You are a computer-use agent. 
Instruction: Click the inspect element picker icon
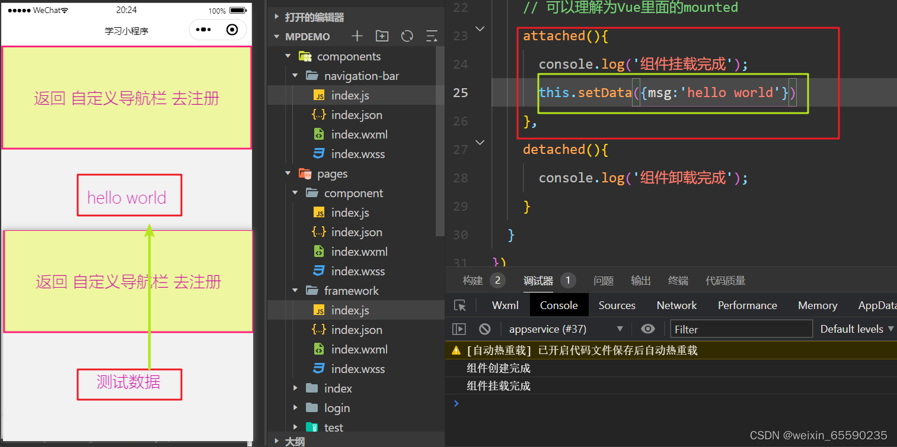click(460, 305)
